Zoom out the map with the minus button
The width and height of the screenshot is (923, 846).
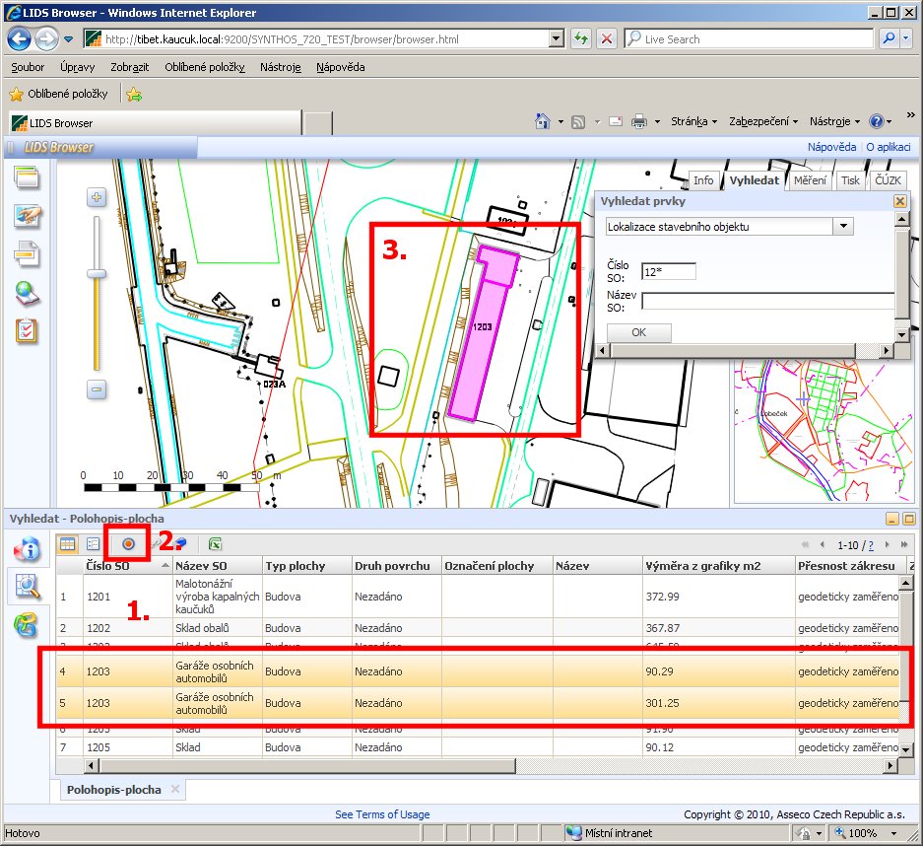tap(98, 389)
